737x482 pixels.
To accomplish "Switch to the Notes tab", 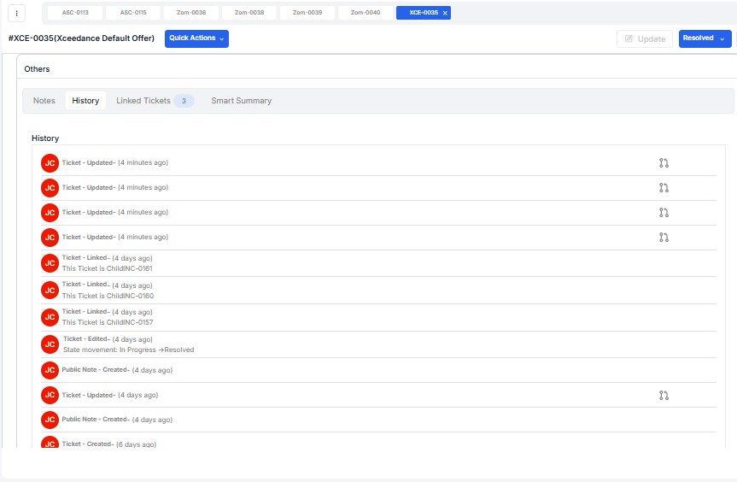I will click(44, 101).
